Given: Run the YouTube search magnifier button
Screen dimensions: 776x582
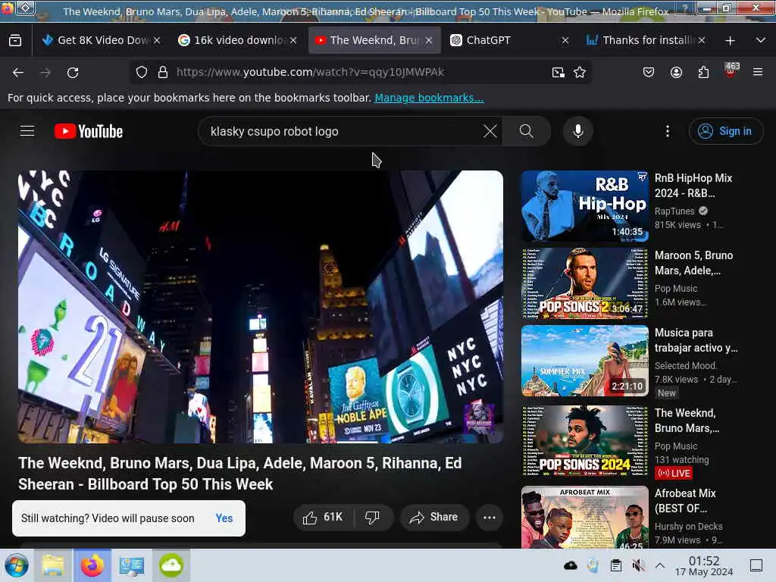Looking at the screenshot, I should pyautogui.click(x=526, y=131).
